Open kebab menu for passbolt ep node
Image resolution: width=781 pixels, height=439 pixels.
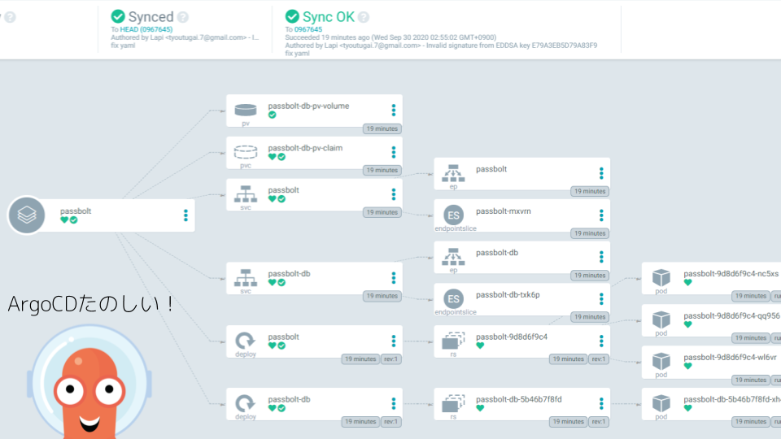(601, 173)
